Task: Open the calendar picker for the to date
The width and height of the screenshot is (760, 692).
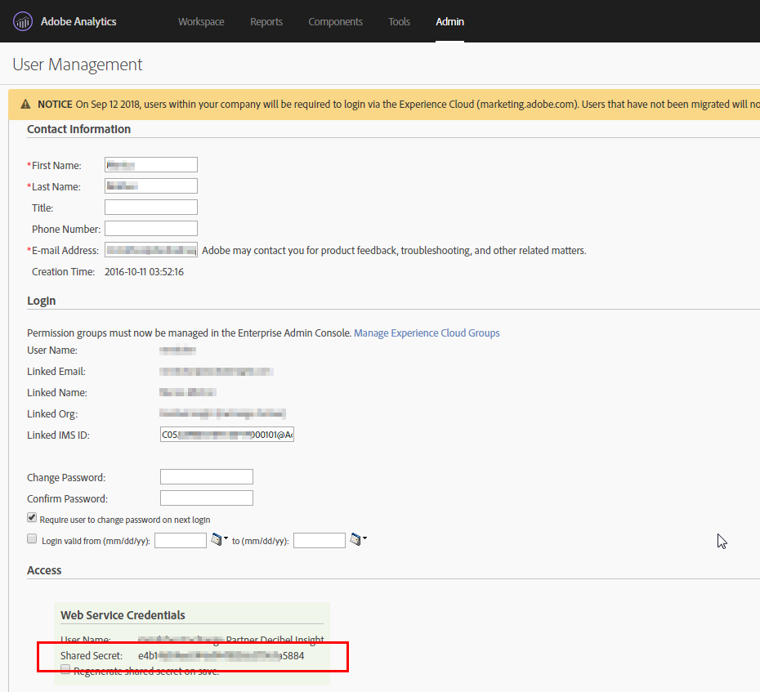Action: tap(356, 538)
